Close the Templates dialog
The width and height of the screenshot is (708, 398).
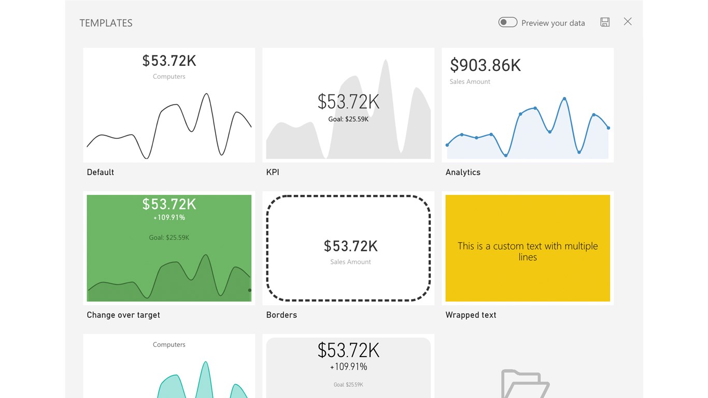click(628, 22)
